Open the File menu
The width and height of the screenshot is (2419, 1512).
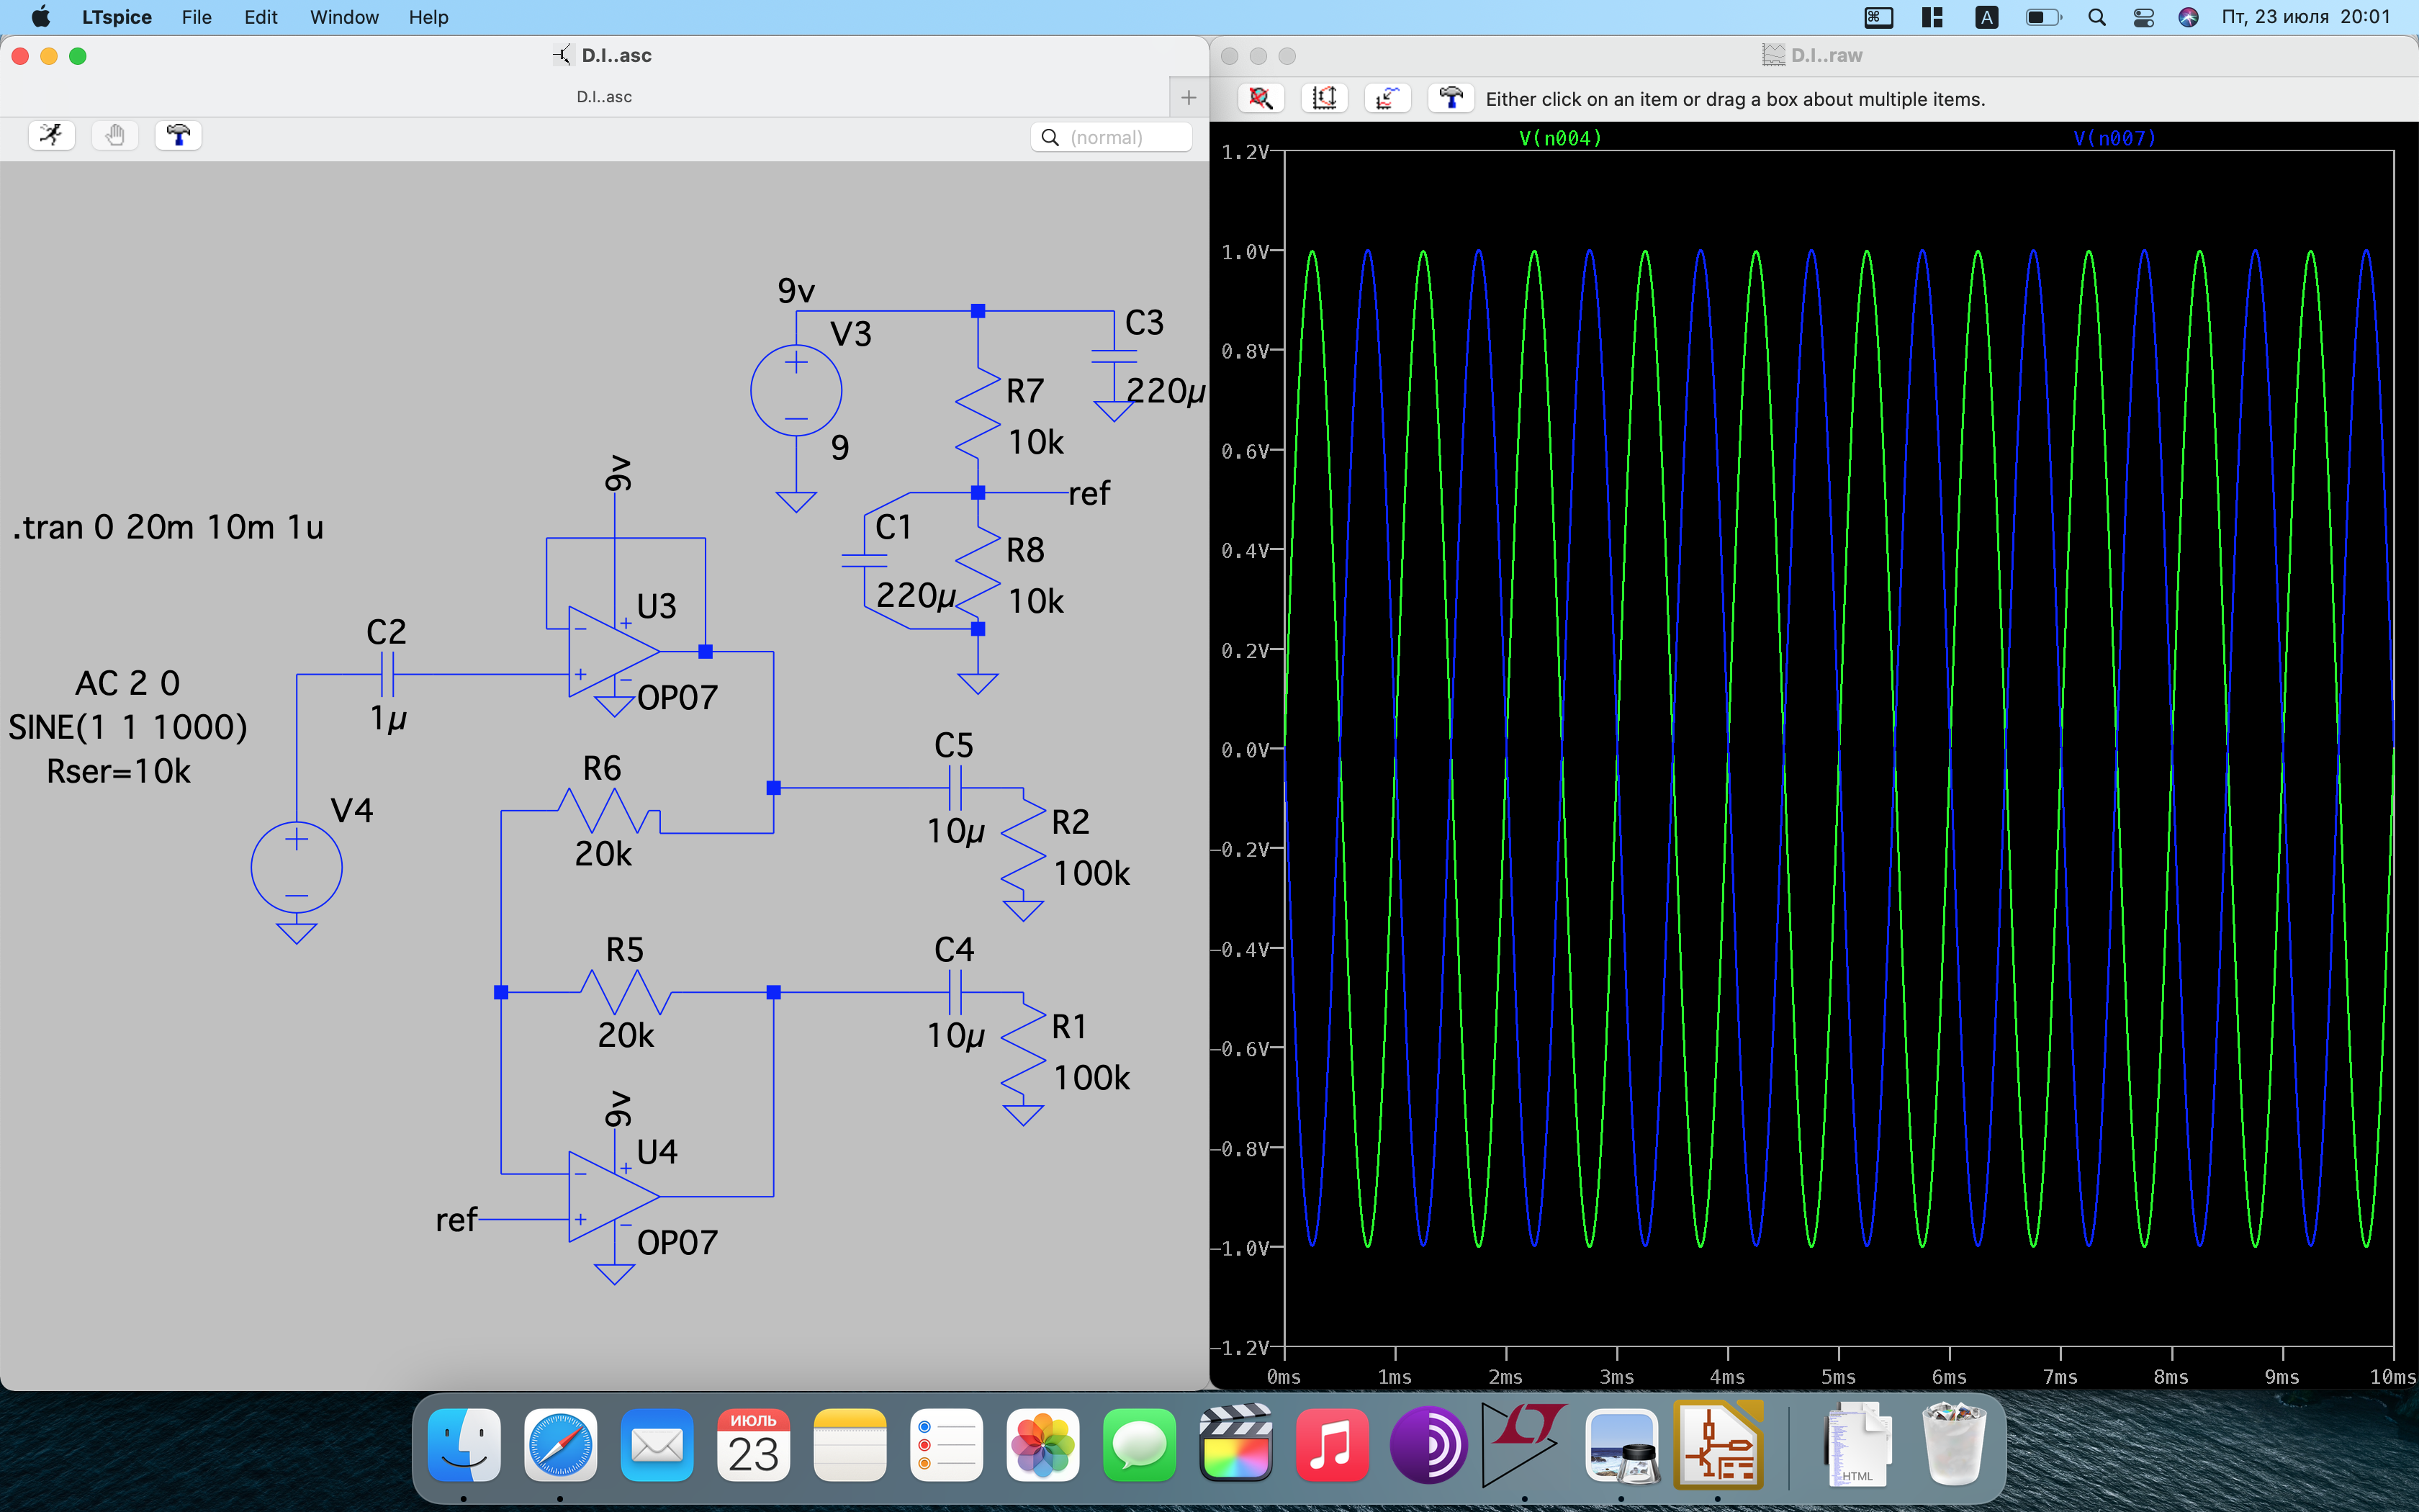pos(196,17)
